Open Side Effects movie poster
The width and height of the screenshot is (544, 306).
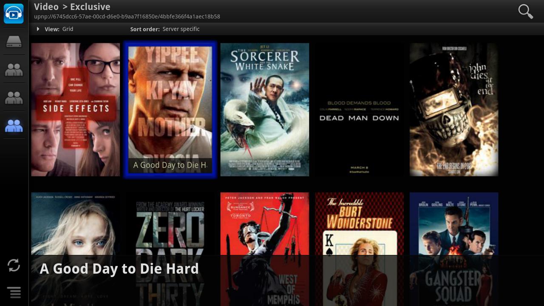tap(76, 110)
